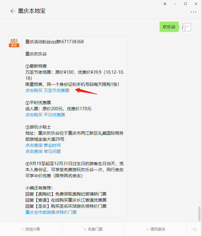Click the 小编还有推荐 line

click(39, 188)
